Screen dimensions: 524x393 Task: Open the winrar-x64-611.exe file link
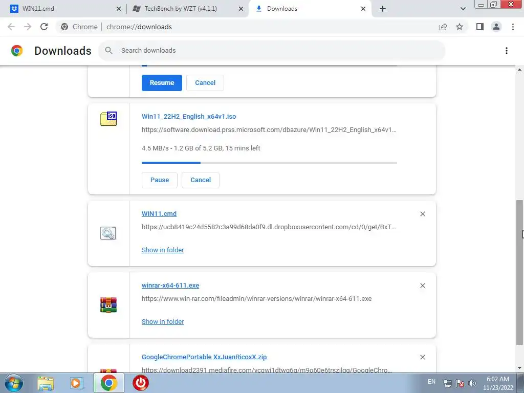coord(170,286)
